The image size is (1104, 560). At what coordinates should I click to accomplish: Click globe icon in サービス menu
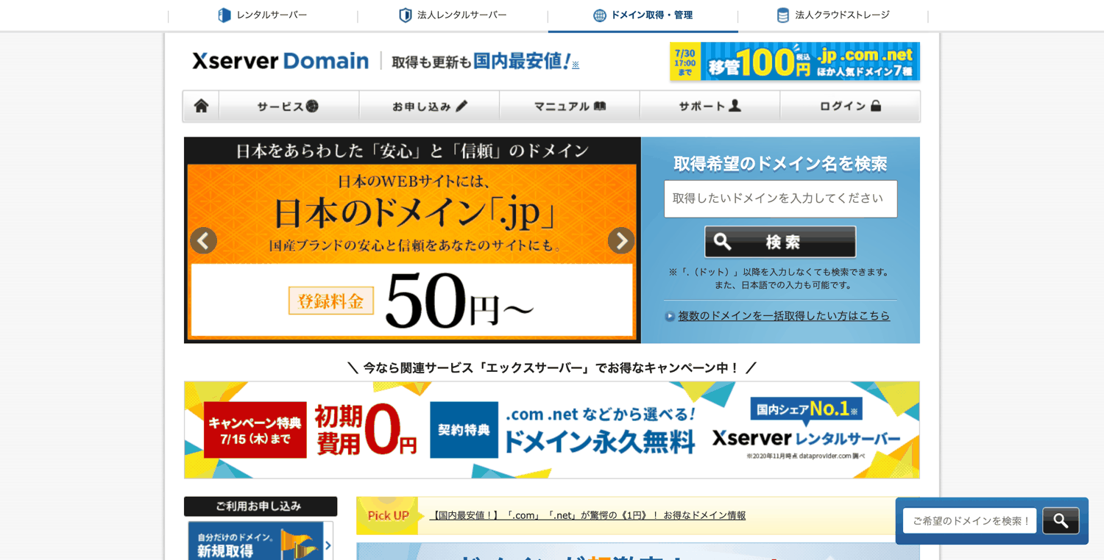coord(313,106)
